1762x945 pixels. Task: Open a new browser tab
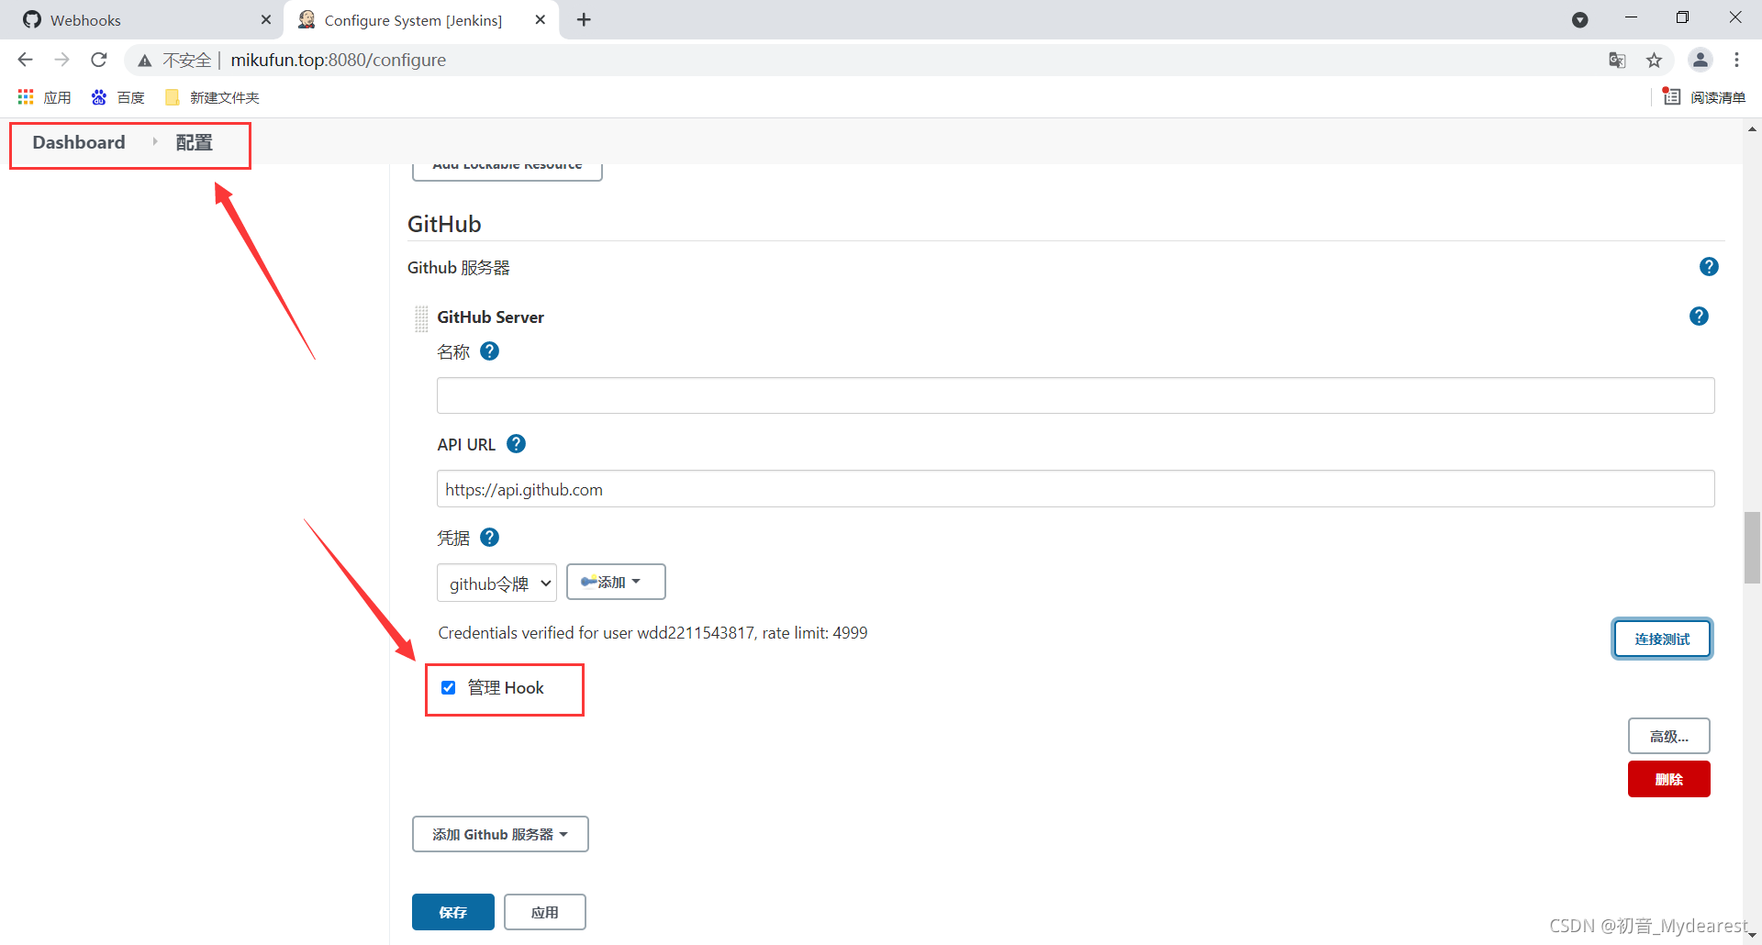[x=584, y=19]
